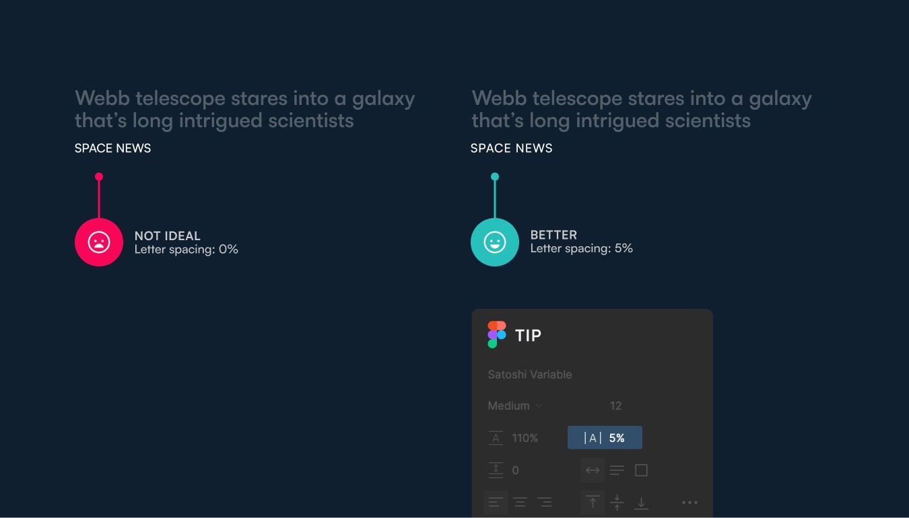Click the SPACE NEWS label under the left headline
This screenshot has height=518, width=909.
pyautogui.click(x=112, y=148)
